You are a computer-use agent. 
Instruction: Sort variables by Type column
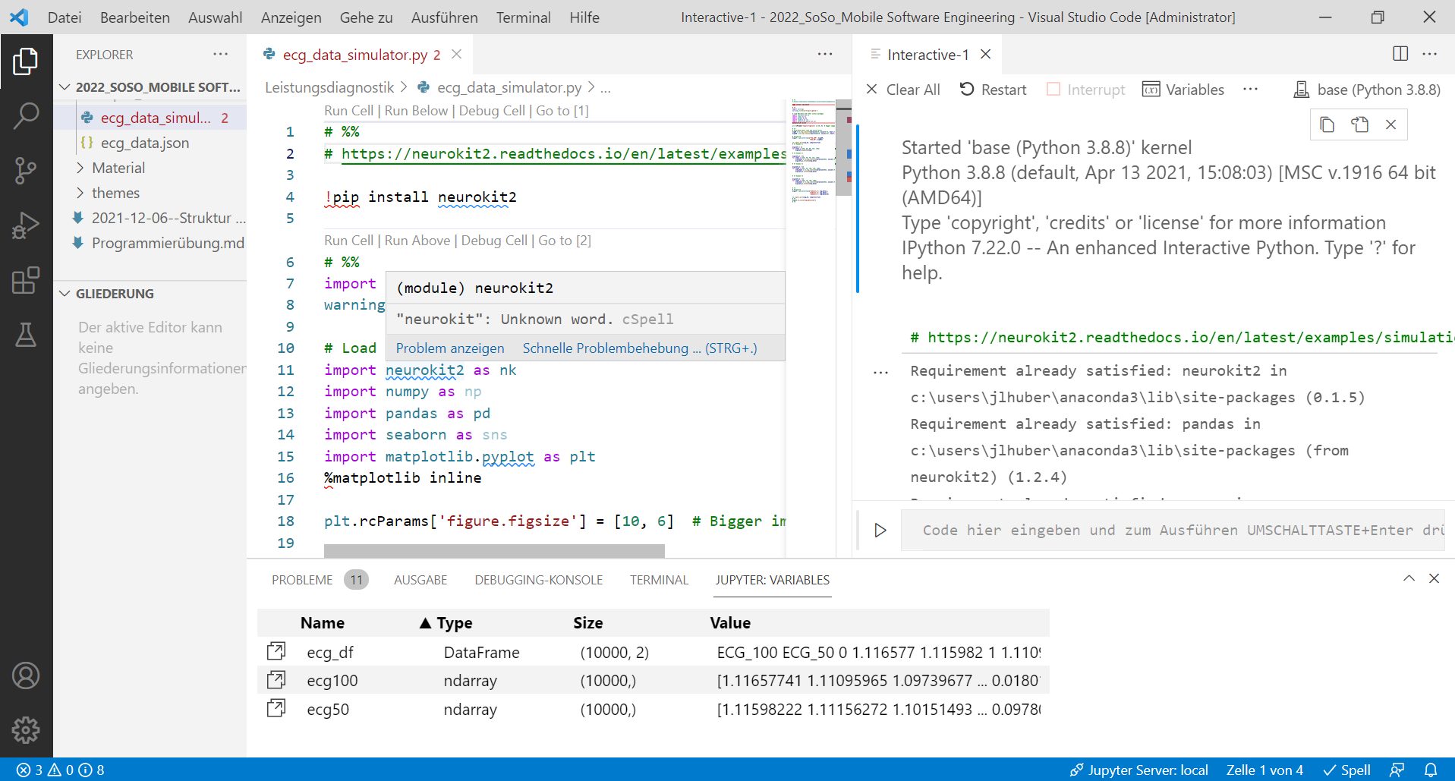point(454,623)
